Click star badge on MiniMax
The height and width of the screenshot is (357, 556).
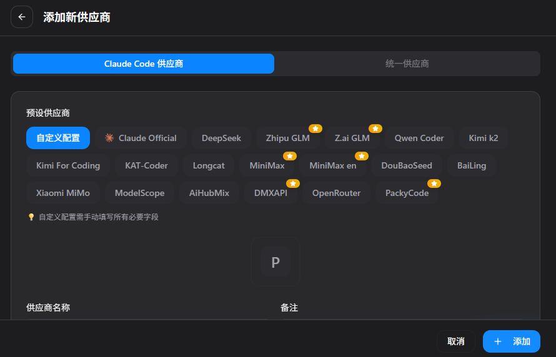[x=290, y=156]
